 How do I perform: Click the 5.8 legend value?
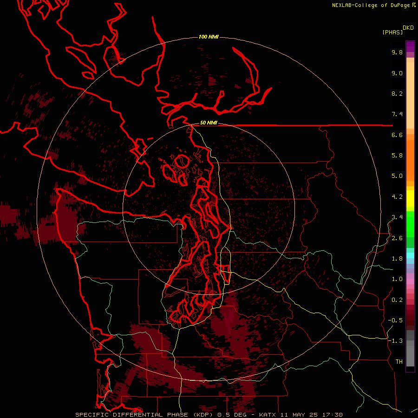point(397,156)
